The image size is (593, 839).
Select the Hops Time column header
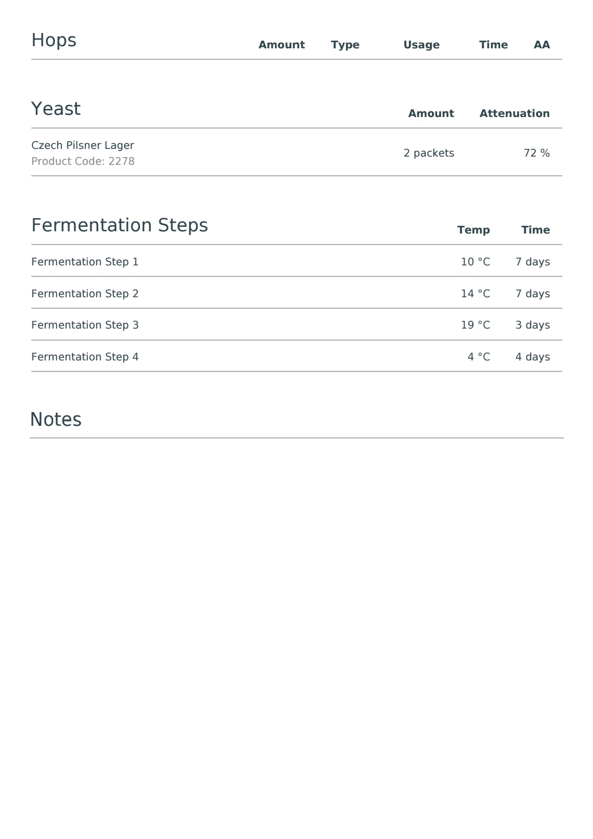tap(494, 45)
